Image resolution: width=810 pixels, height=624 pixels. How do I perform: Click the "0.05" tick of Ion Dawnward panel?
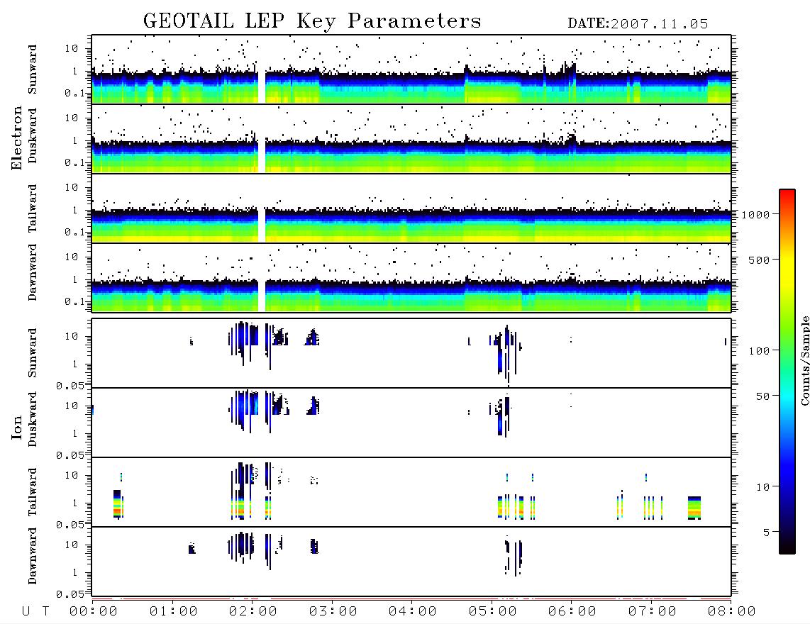pos(70,594)
